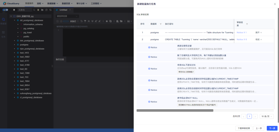Click the document with pen icon in editor toolbar
The width and height of the screenshot is (279, 132).
point(118,21)
